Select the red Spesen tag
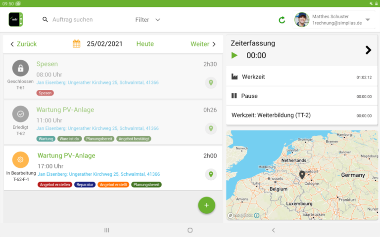380x237 pixels. click(45, 93)
